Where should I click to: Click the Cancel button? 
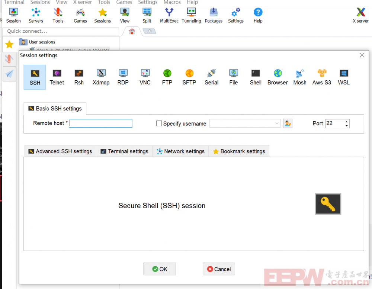point(219,269)
